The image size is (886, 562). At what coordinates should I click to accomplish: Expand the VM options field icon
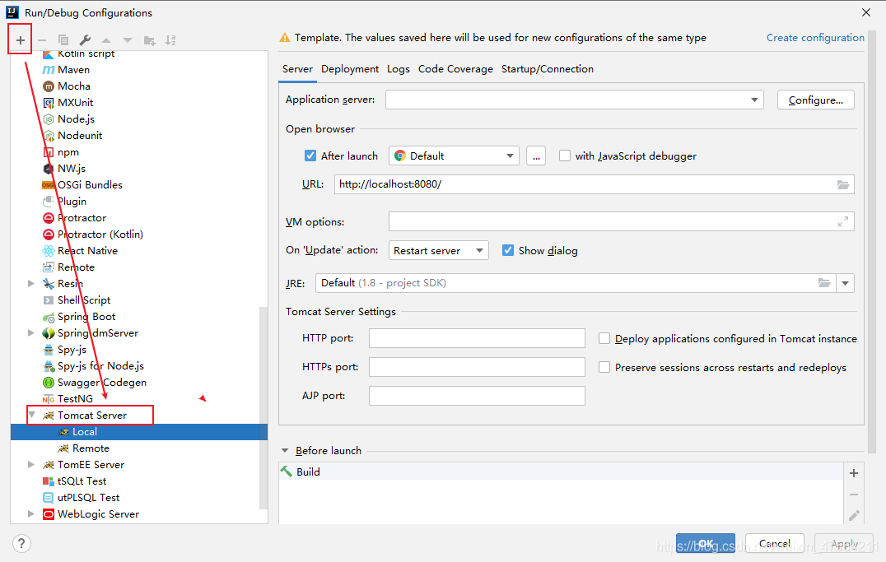(x=843, y=222)
